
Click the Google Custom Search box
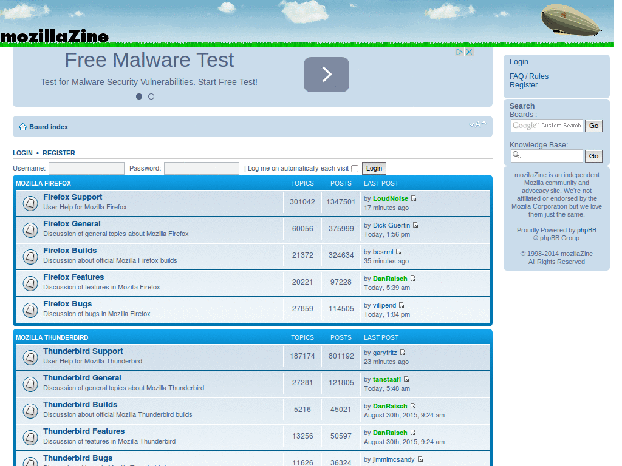(547, 126)
